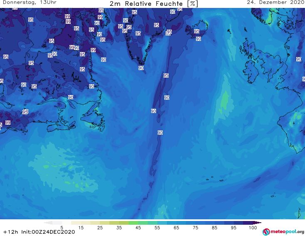Click the '5' value on the color scale
The image size is (305, 236).
pos(62,228)
